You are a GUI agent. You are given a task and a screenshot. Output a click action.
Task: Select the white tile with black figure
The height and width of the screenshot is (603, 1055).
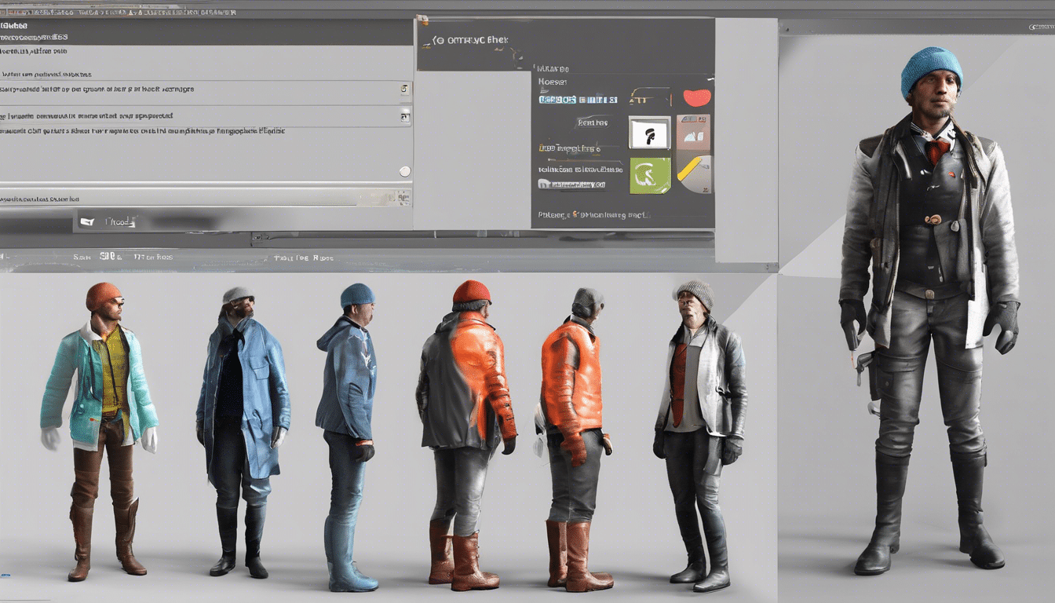649,133
